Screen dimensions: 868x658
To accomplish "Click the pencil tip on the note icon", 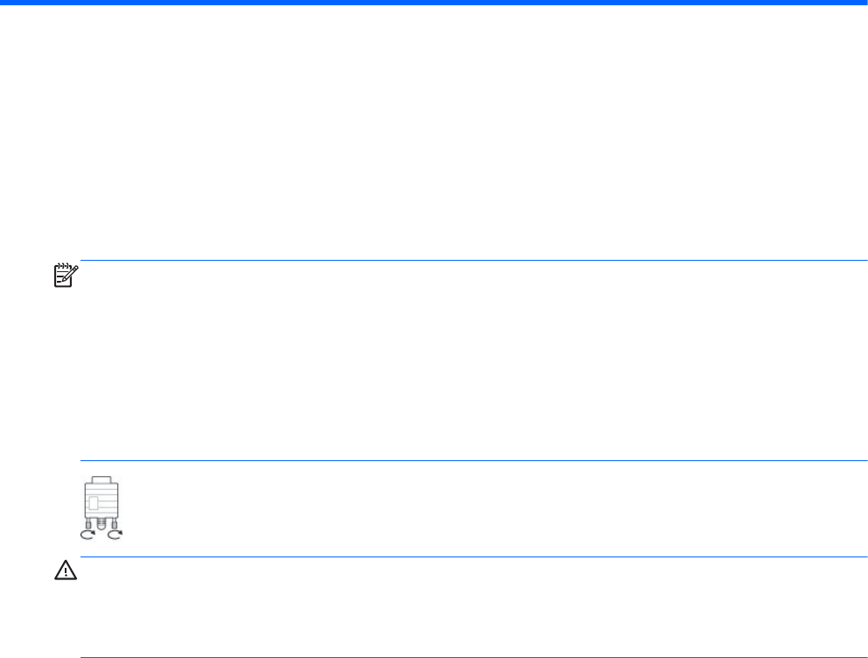I will (x=64, y=280).
